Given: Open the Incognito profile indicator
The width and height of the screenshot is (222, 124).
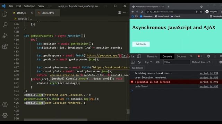Looking at the screenshot, I should [x=211, y=12].
